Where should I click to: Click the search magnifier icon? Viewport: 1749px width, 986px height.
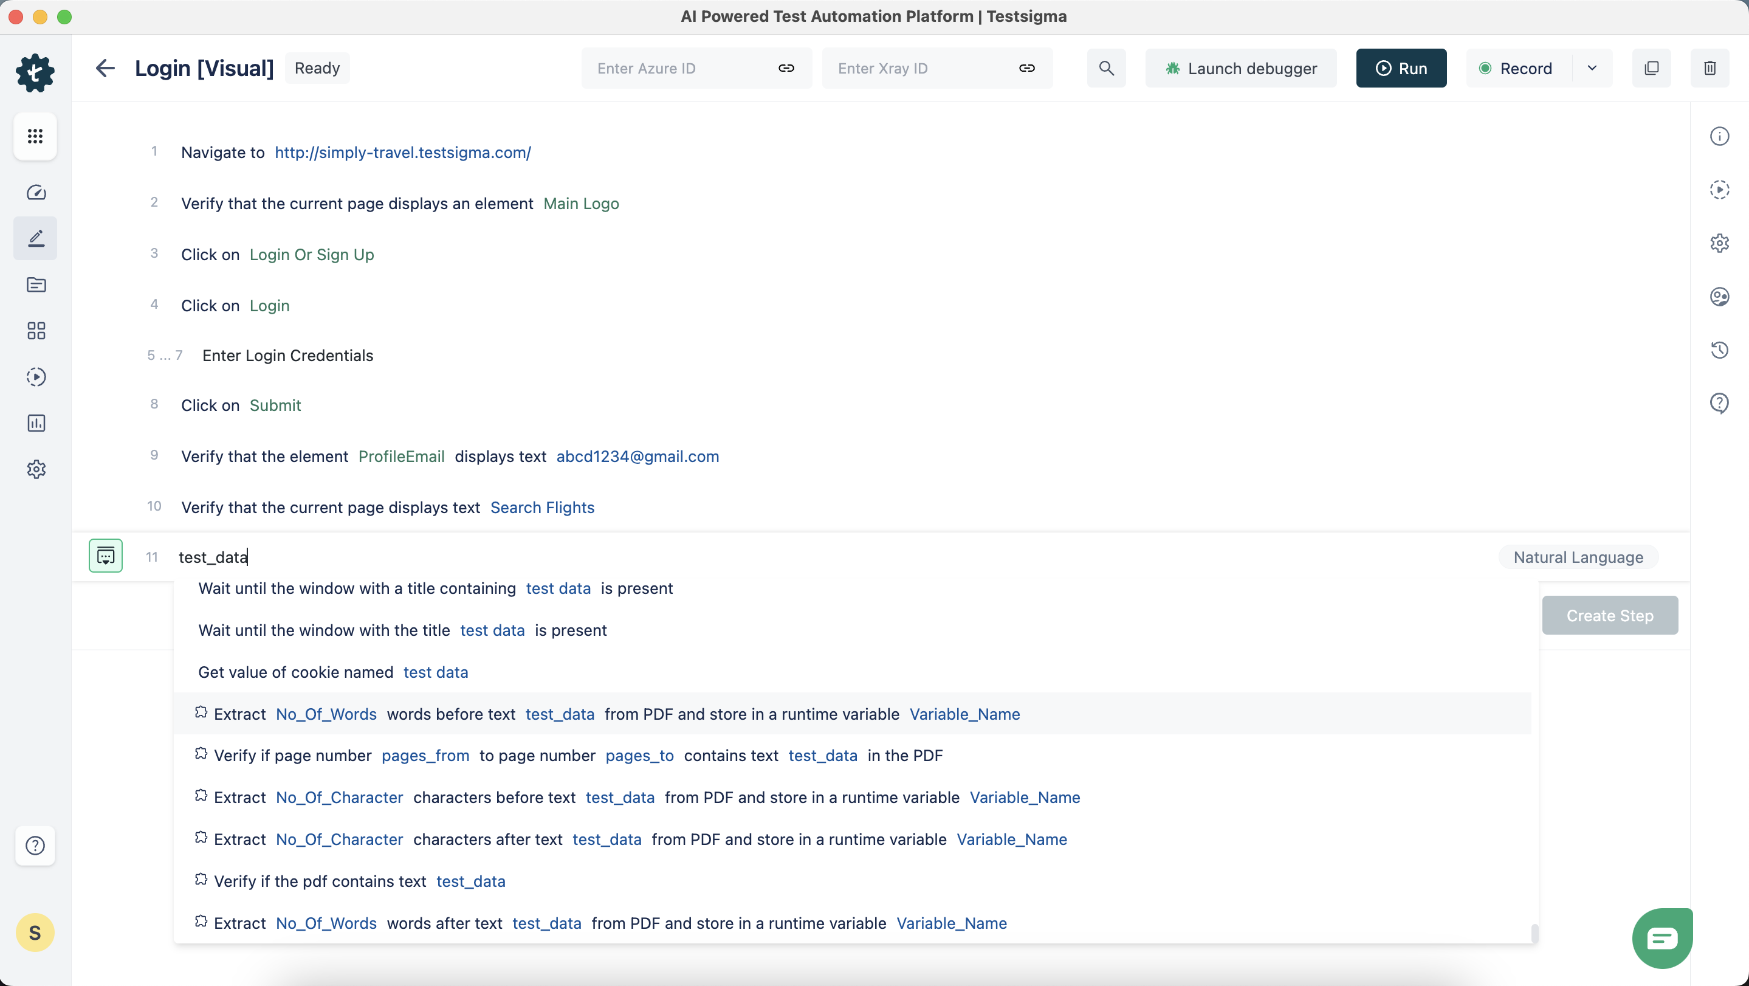[1106, 68]
